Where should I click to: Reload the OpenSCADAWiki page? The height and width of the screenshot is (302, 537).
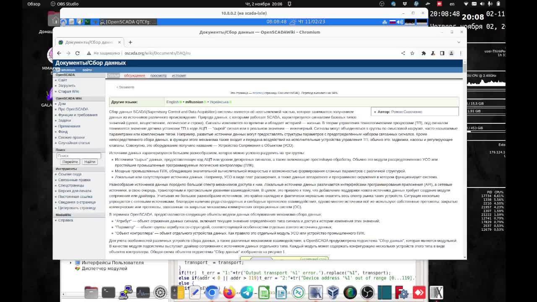click(77, 53)
